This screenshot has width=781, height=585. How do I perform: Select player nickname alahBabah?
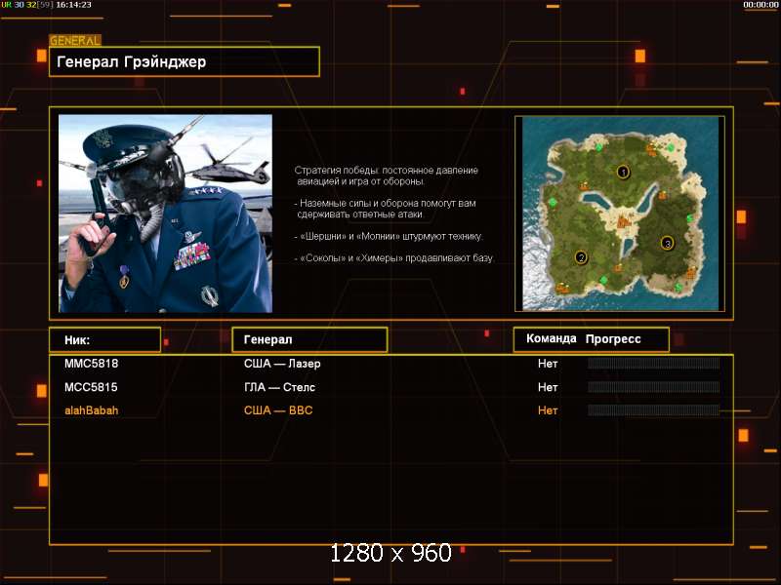pos(92,410)
